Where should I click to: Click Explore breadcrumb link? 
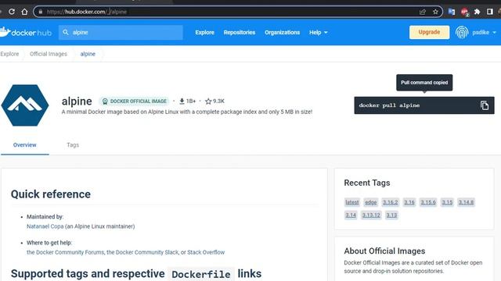pyautogui.click(x=9, y=54)
